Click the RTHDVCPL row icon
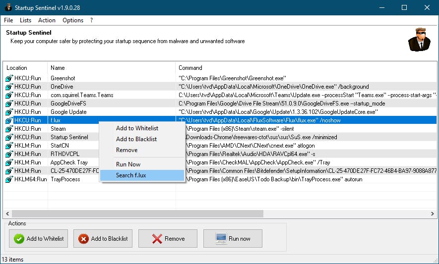Screen dimensions: 439x264 (9, 154)
